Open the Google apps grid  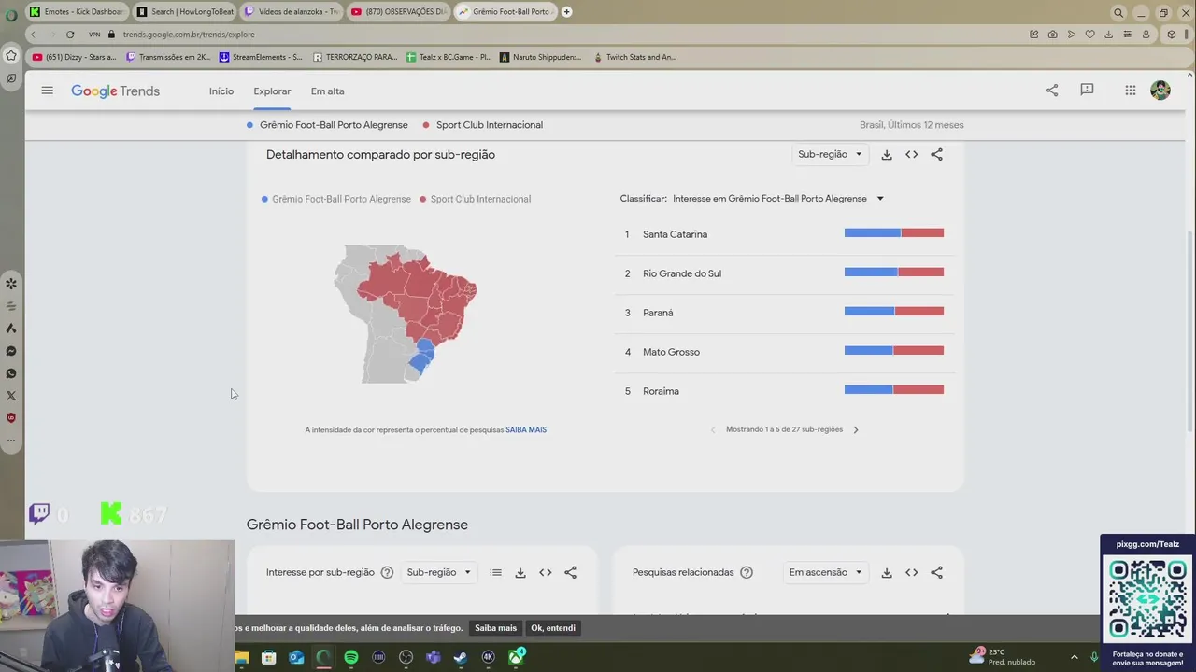pos(1131,91)
